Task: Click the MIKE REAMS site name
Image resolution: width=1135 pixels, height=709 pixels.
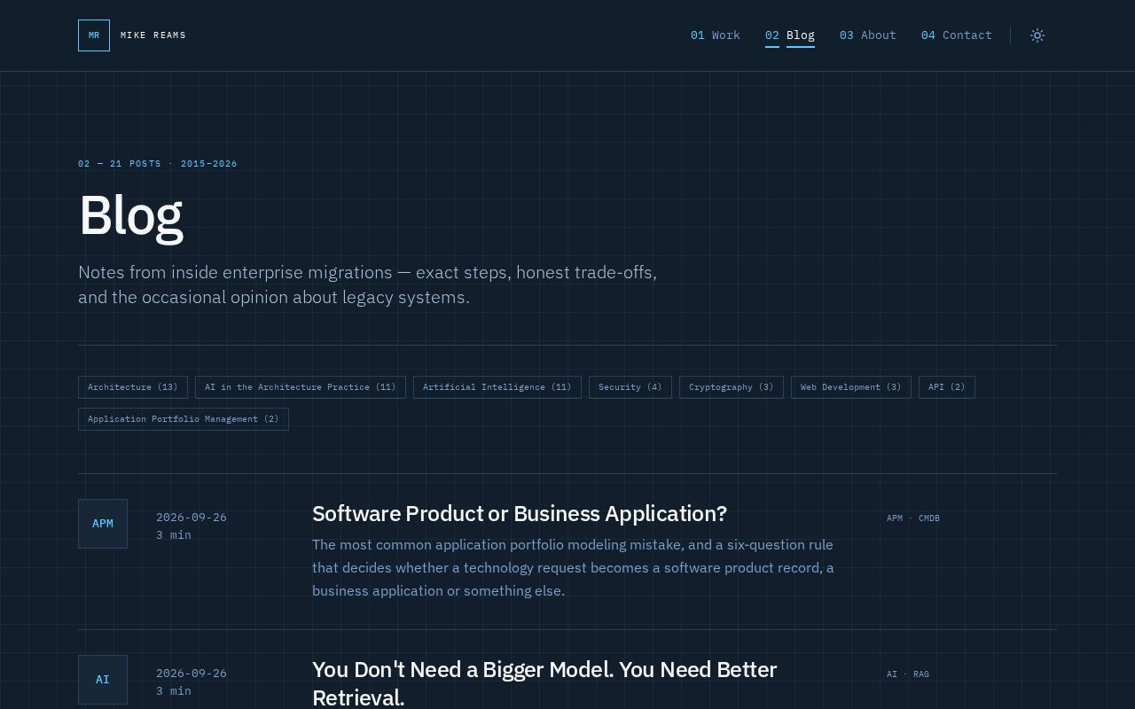Action: coord(153,35)
